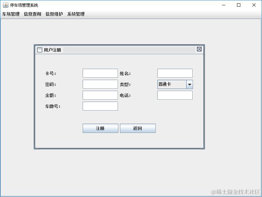The height and width of the screenshot is (197, 262).
Task: Focus the 余额 text field
Action: click(x=100, y=95)
